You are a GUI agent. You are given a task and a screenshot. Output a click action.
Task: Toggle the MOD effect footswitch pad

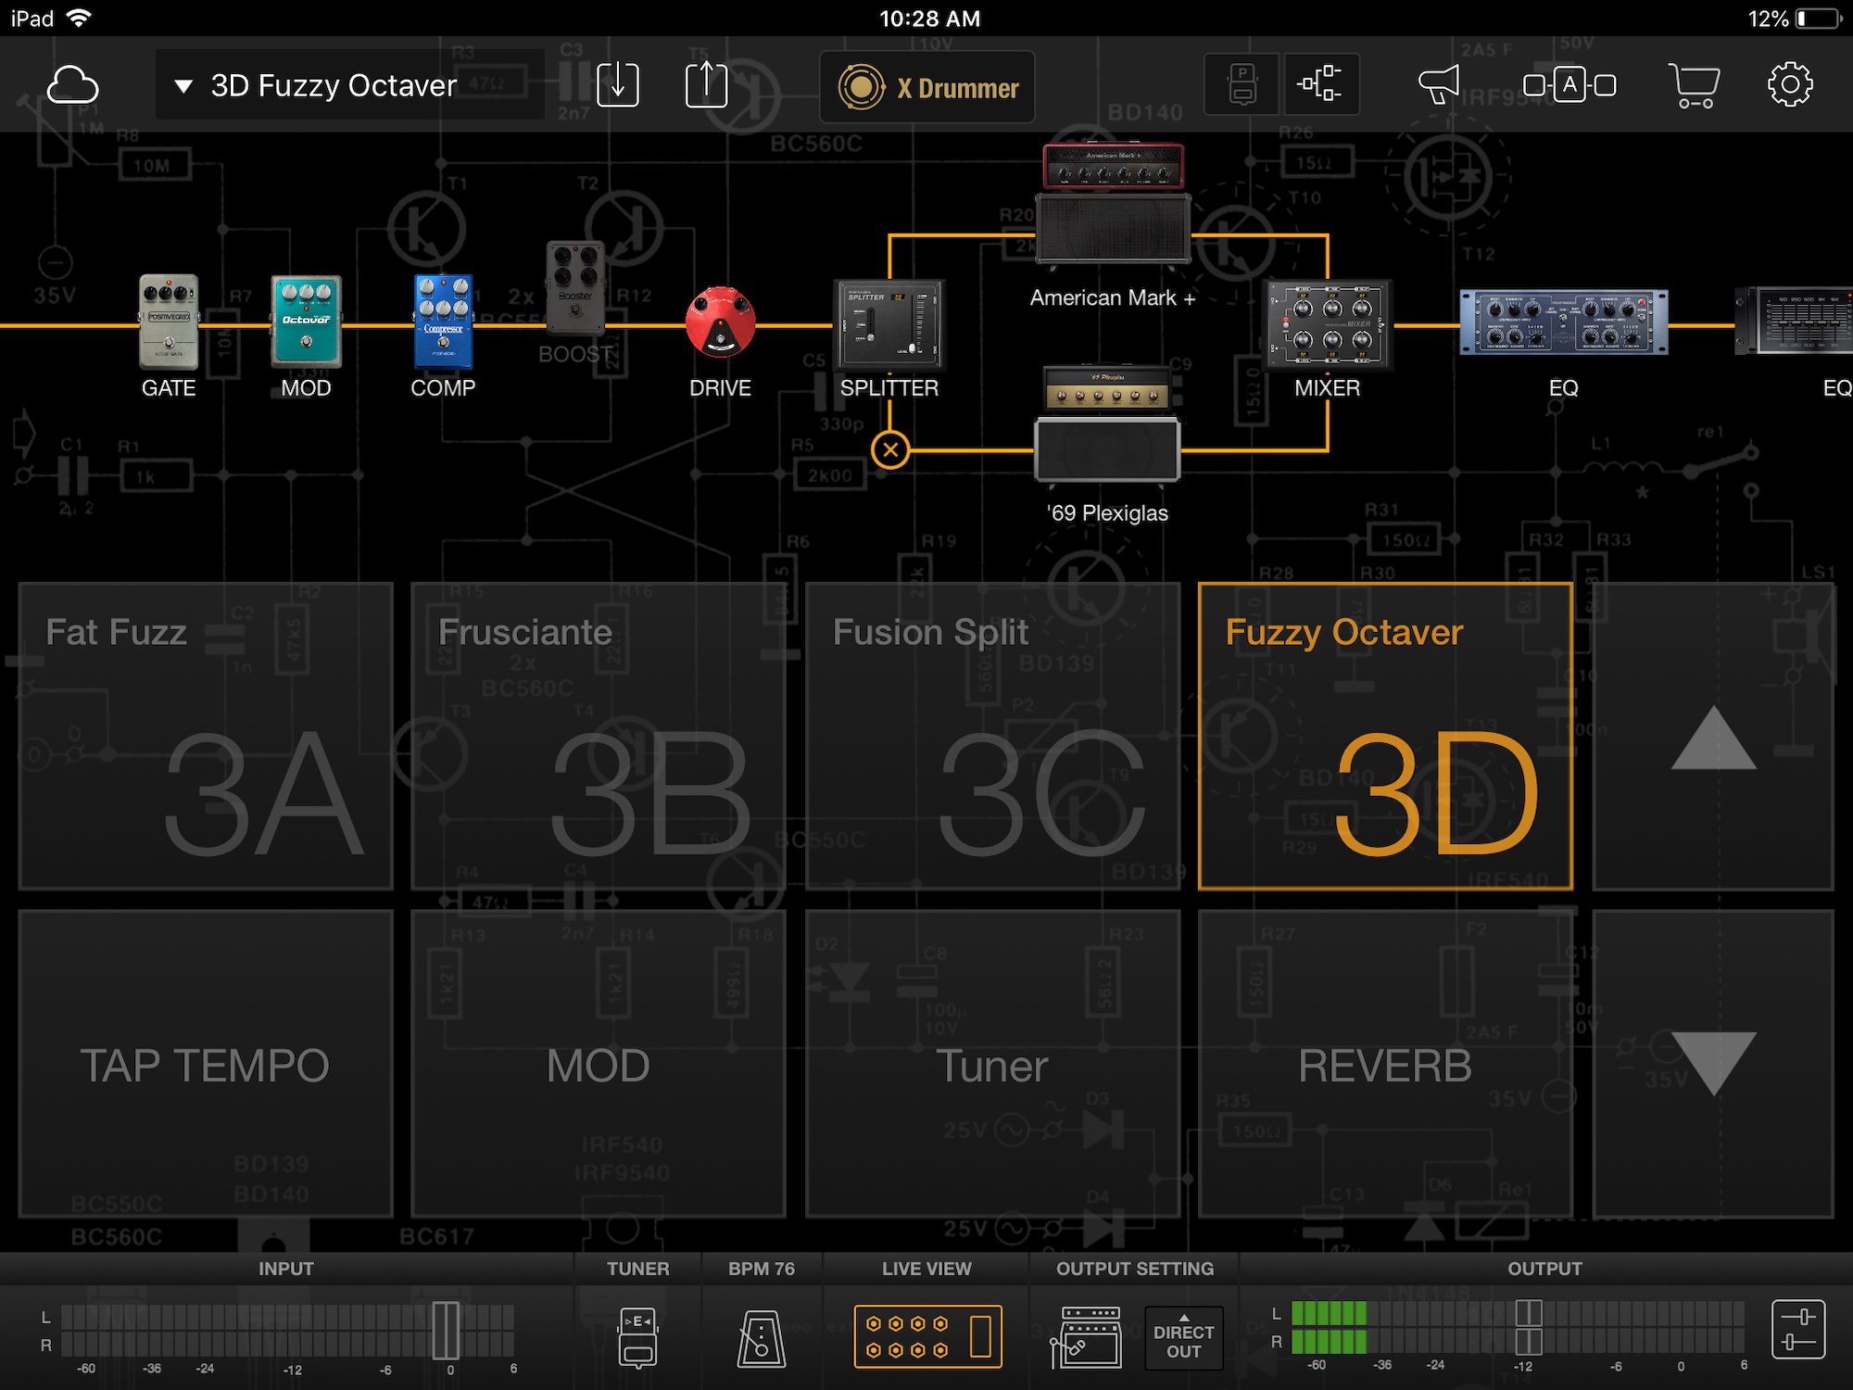point(599,1064)
